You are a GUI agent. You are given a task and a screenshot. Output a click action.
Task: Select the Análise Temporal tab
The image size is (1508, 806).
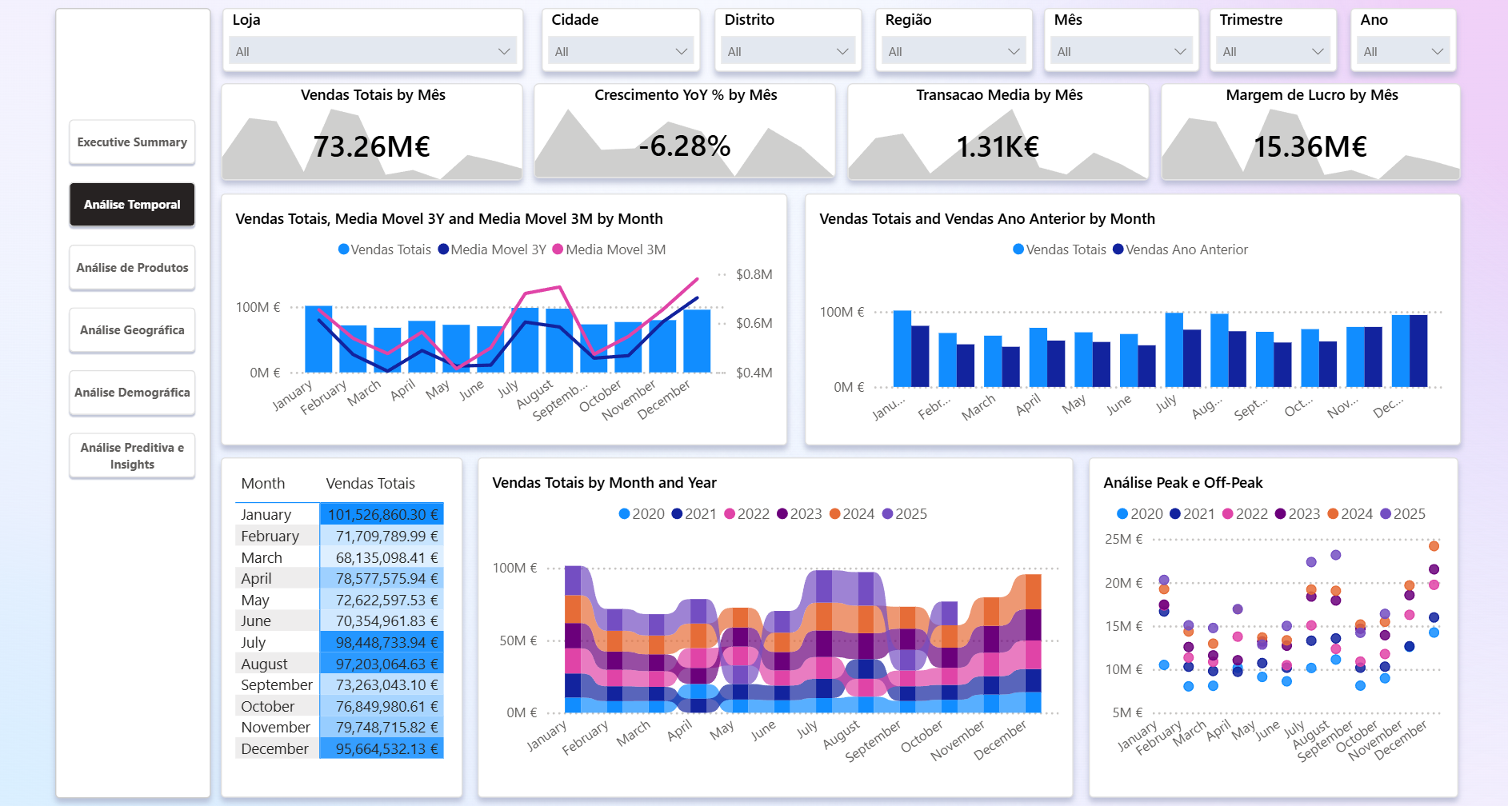pyautogui.click(x=132, y=205)
